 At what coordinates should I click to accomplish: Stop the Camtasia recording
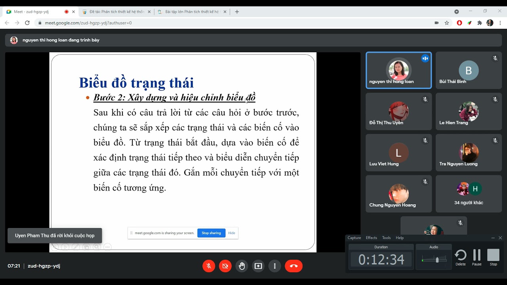point(493,257)
